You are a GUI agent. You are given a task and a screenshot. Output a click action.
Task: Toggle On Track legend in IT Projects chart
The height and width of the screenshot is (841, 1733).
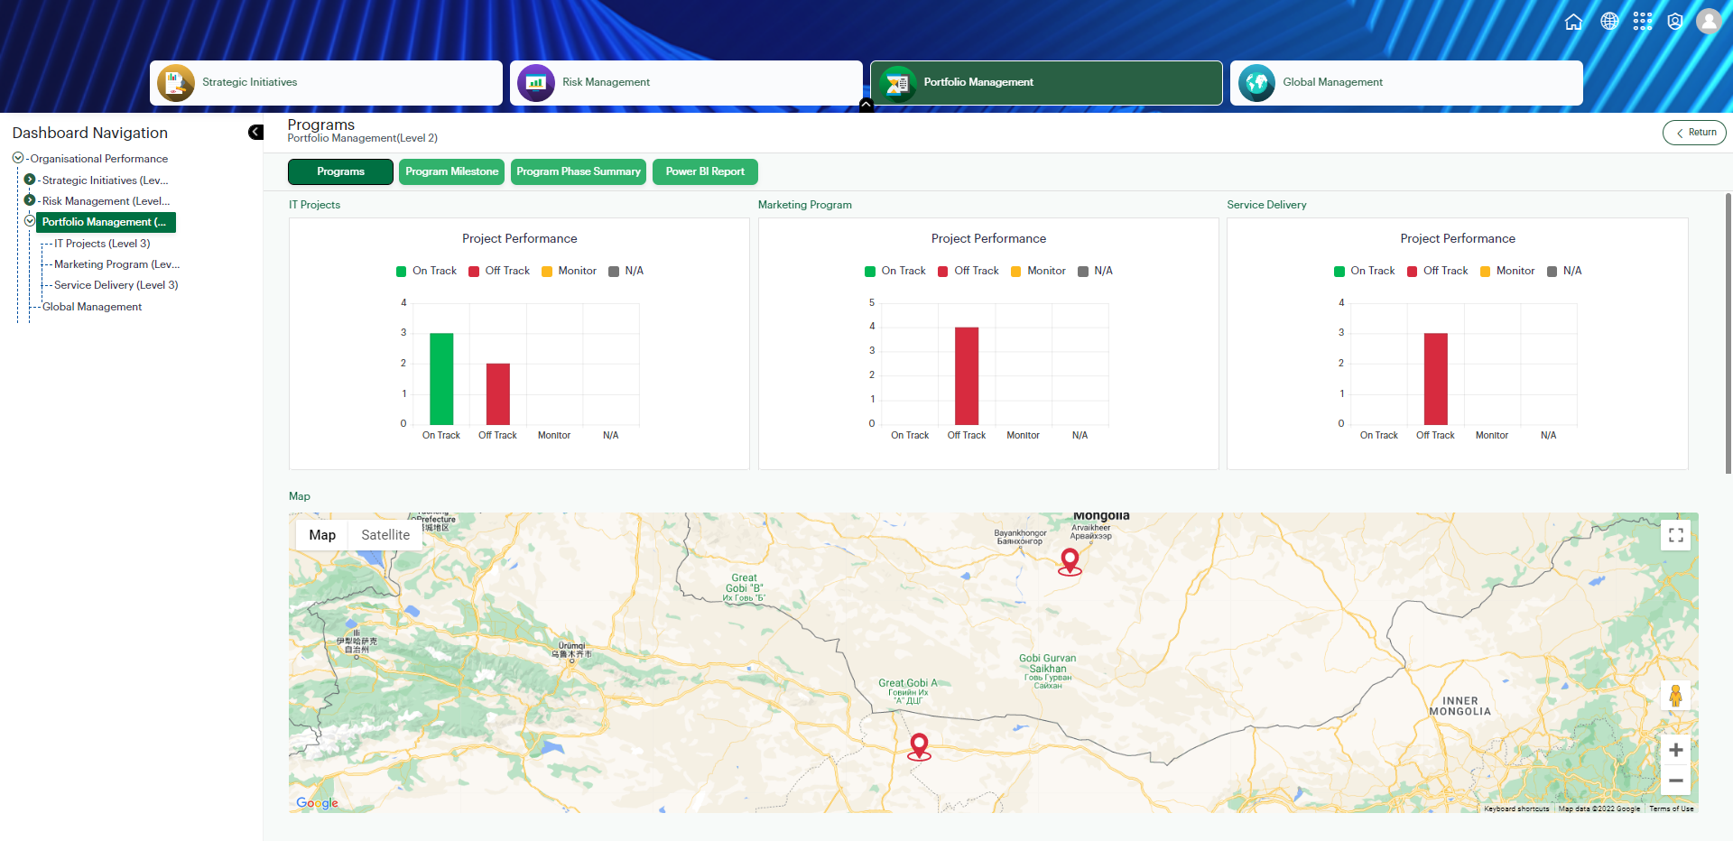click(426, 271)
